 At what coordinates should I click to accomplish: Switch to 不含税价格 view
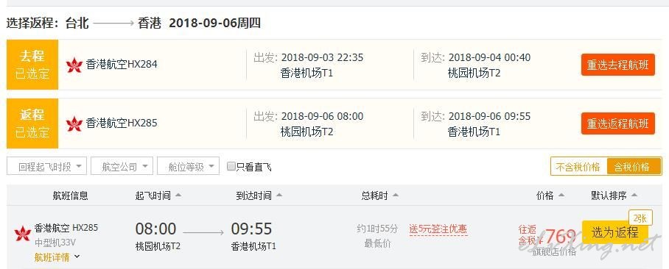[578, 166]
